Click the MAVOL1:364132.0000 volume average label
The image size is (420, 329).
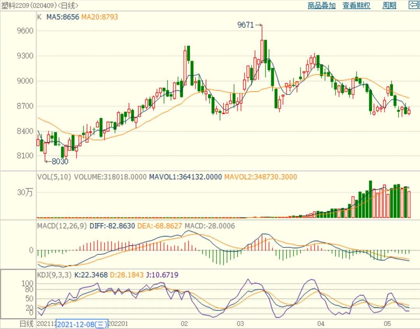(x=185, y=177)
